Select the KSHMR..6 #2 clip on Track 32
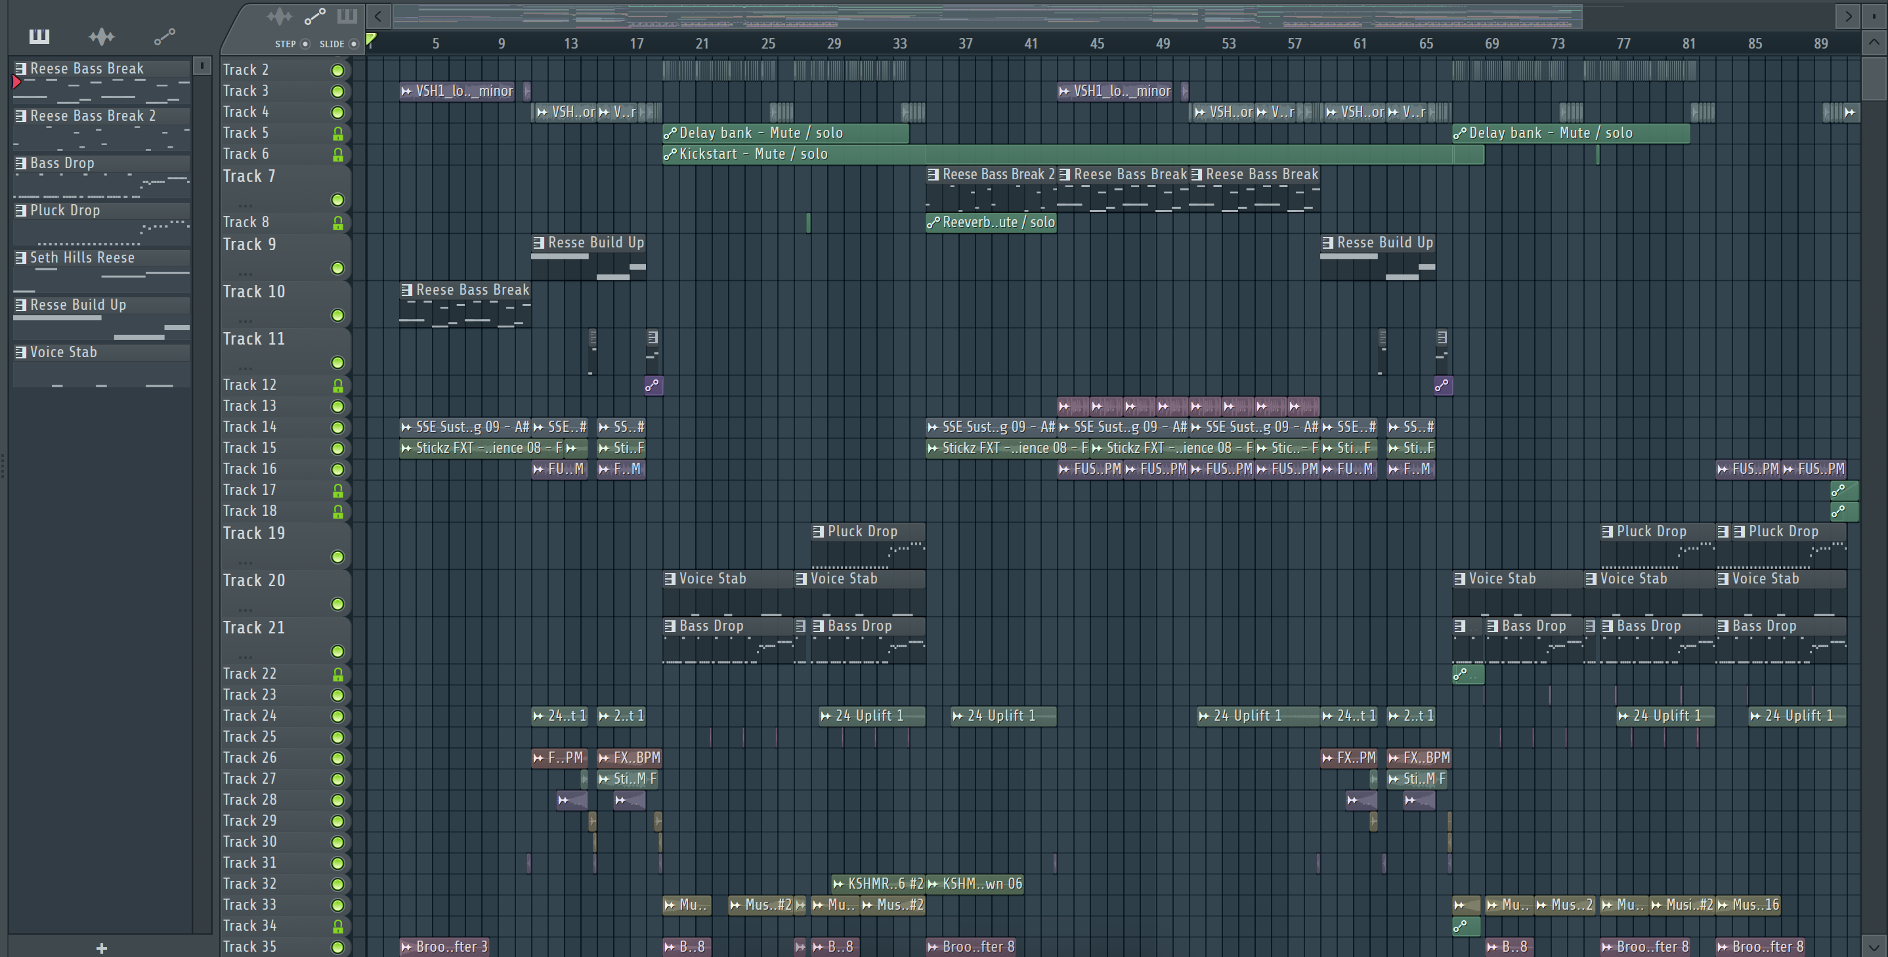 pyautogui.click(x=878, y=884)
